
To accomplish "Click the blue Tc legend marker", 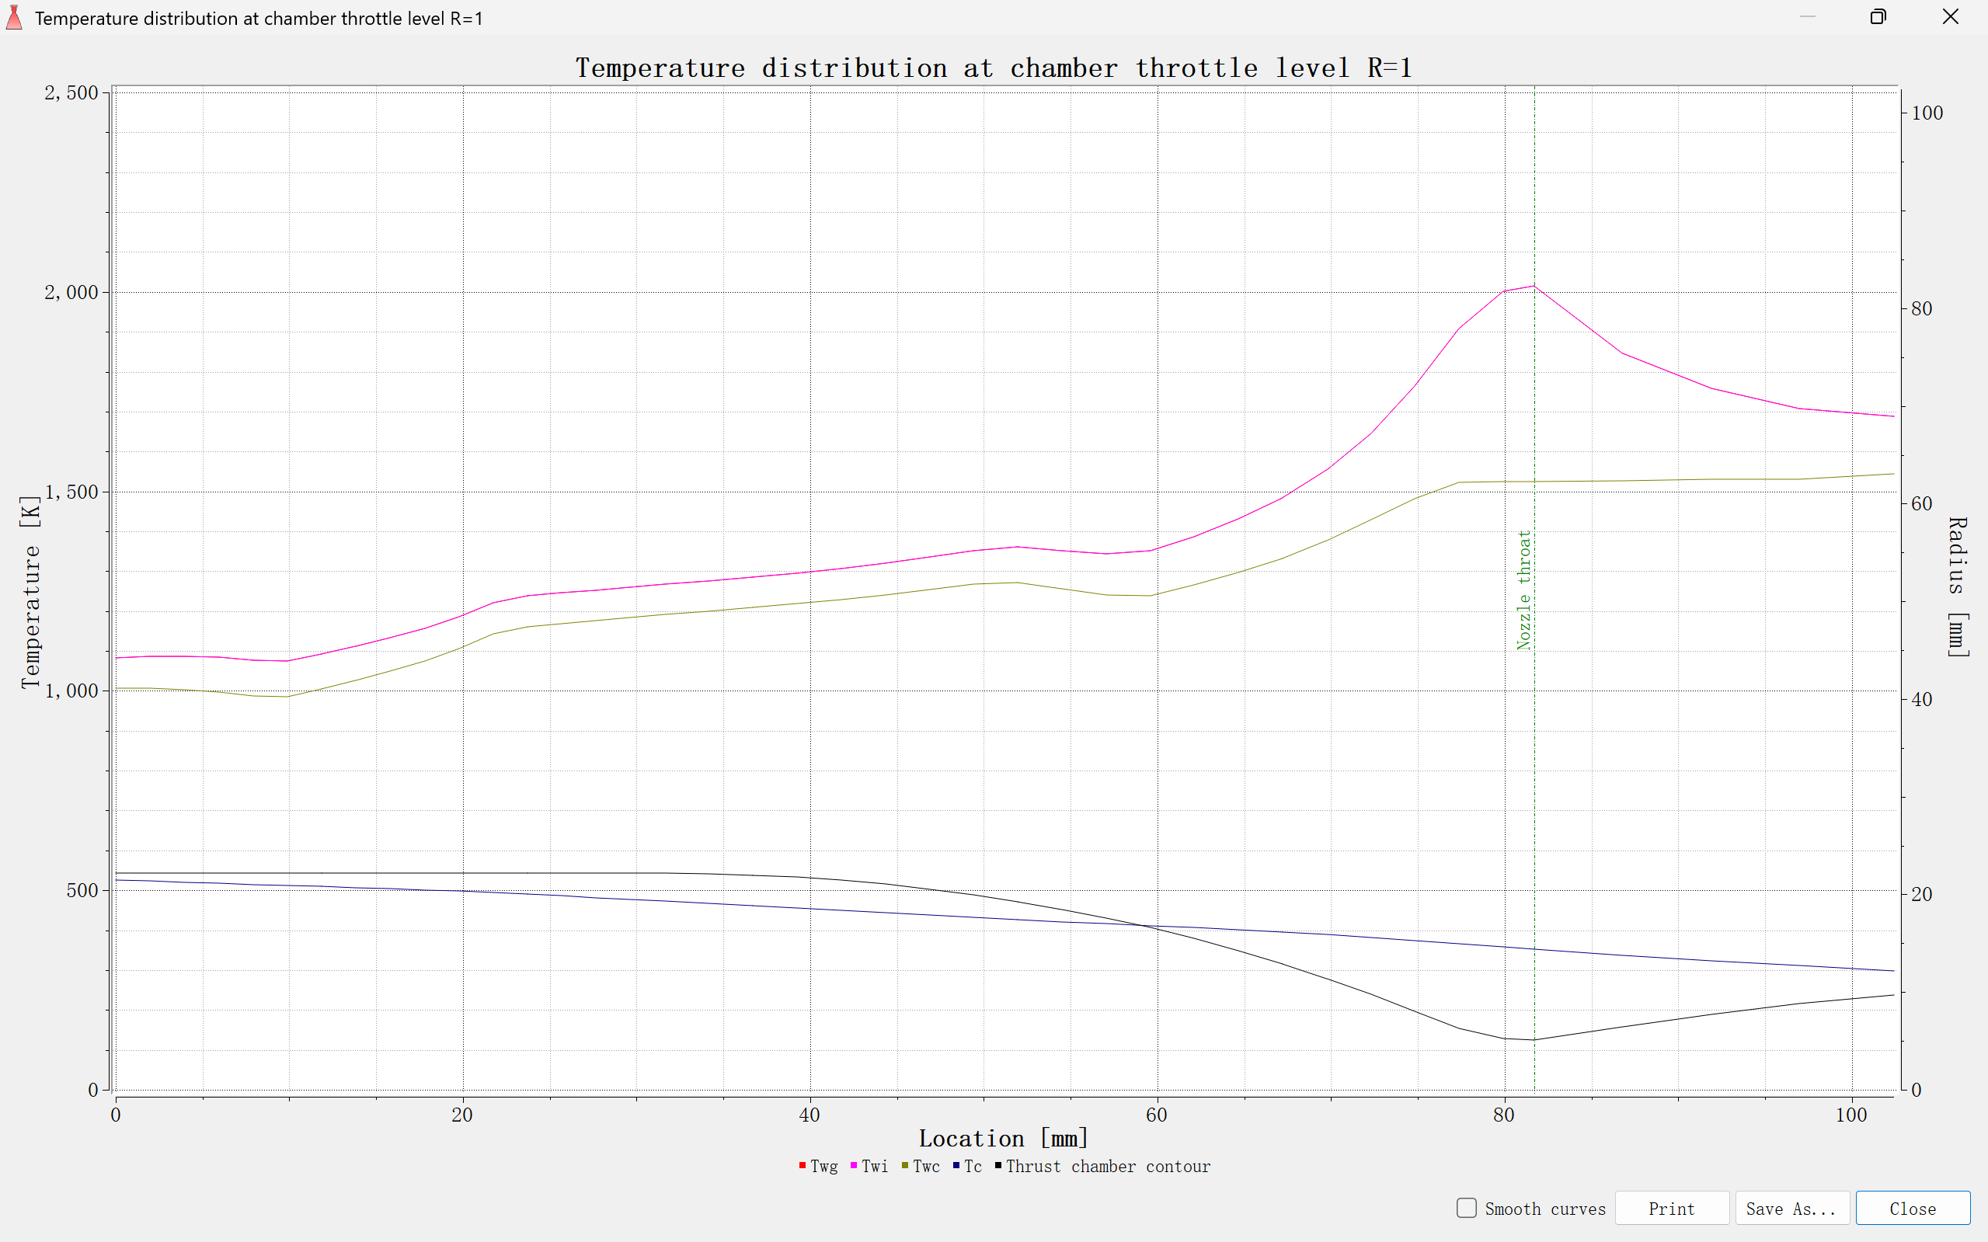I will tap(956, 1166).
